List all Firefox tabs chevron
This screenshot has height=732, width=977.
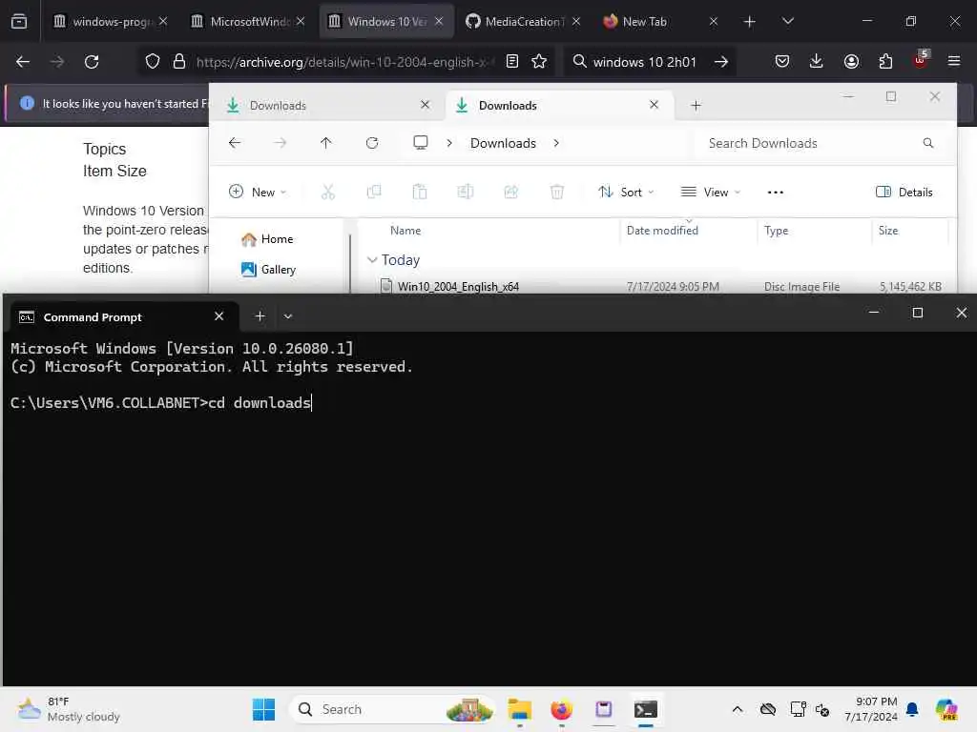coord(787,21)
